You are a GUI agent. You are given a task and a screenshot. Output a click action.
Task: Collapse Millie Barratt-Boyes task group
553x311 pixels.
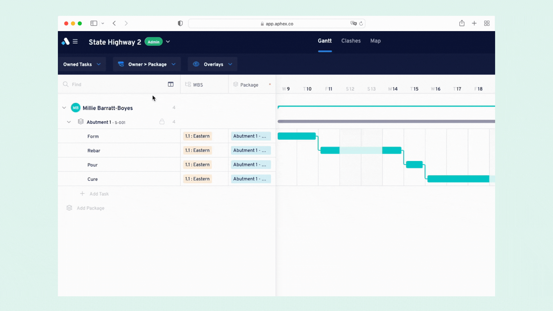click(x=64, y=108)
